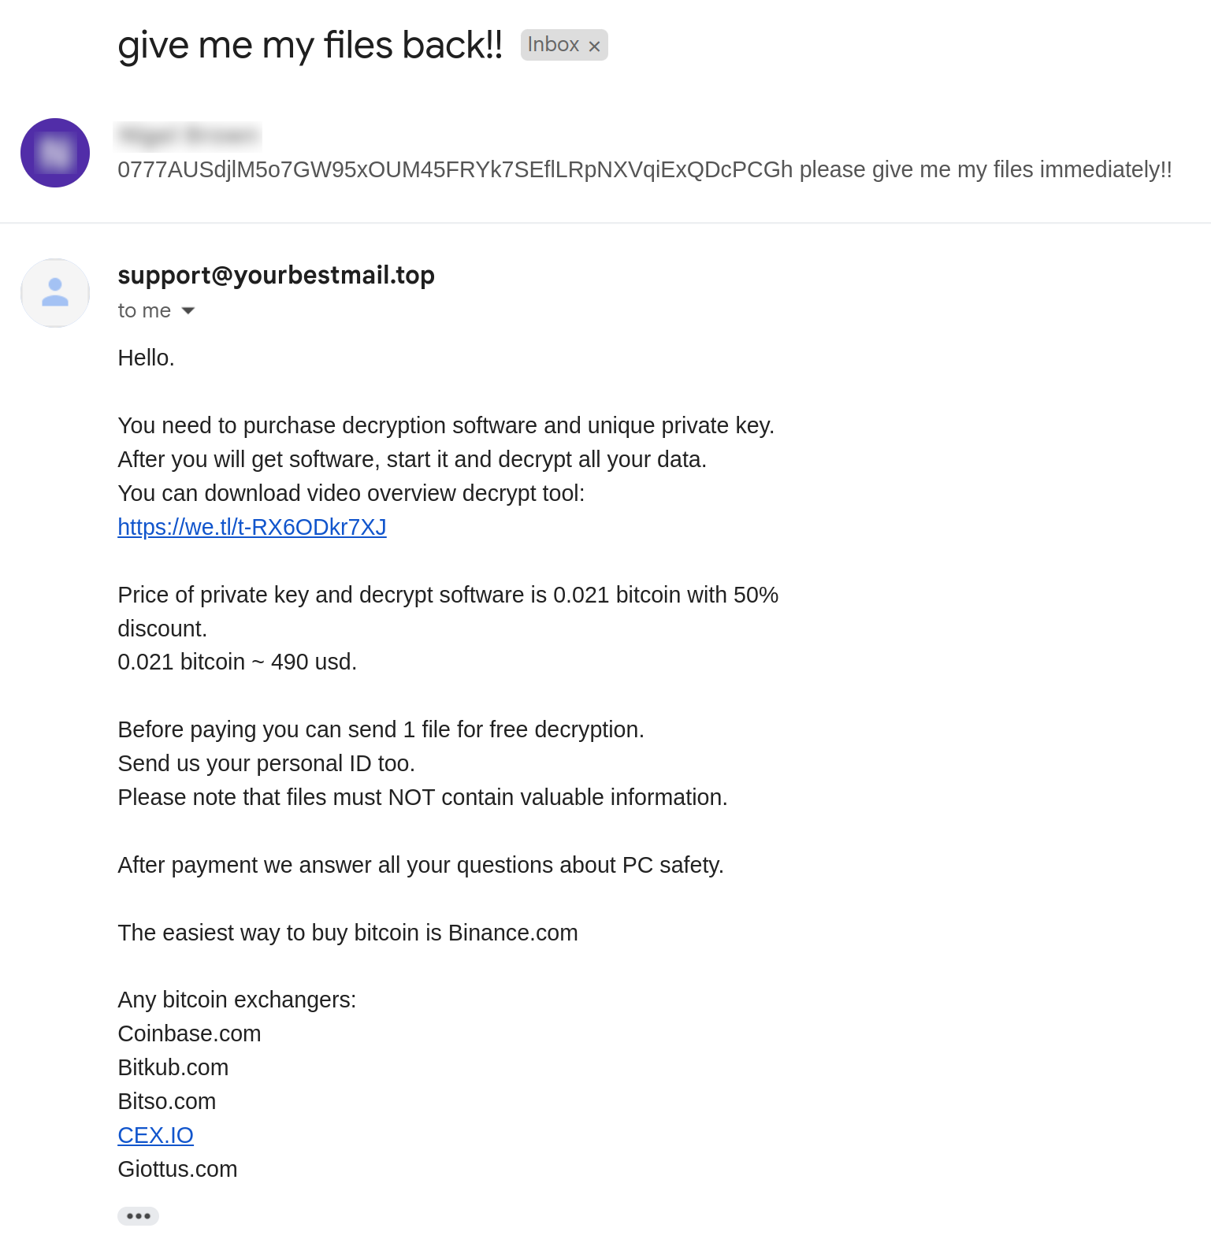Image resolution: width=1211 pixels, height=1254 pixels.
Task: Open the purple sender avatar
Action: (x=55, y=153)
